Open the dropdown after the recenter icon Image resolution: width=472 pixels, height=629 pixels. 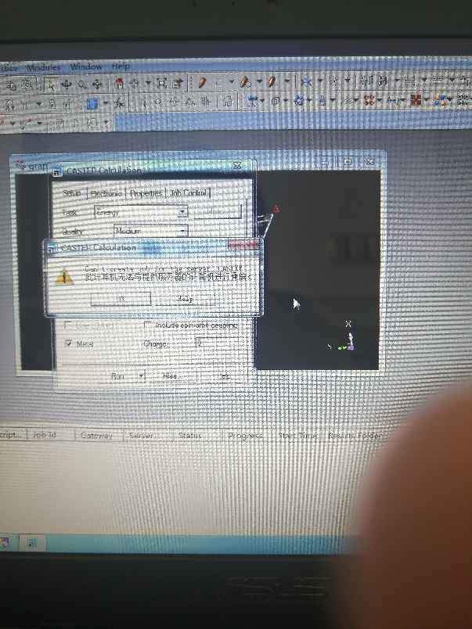[148, 84]
